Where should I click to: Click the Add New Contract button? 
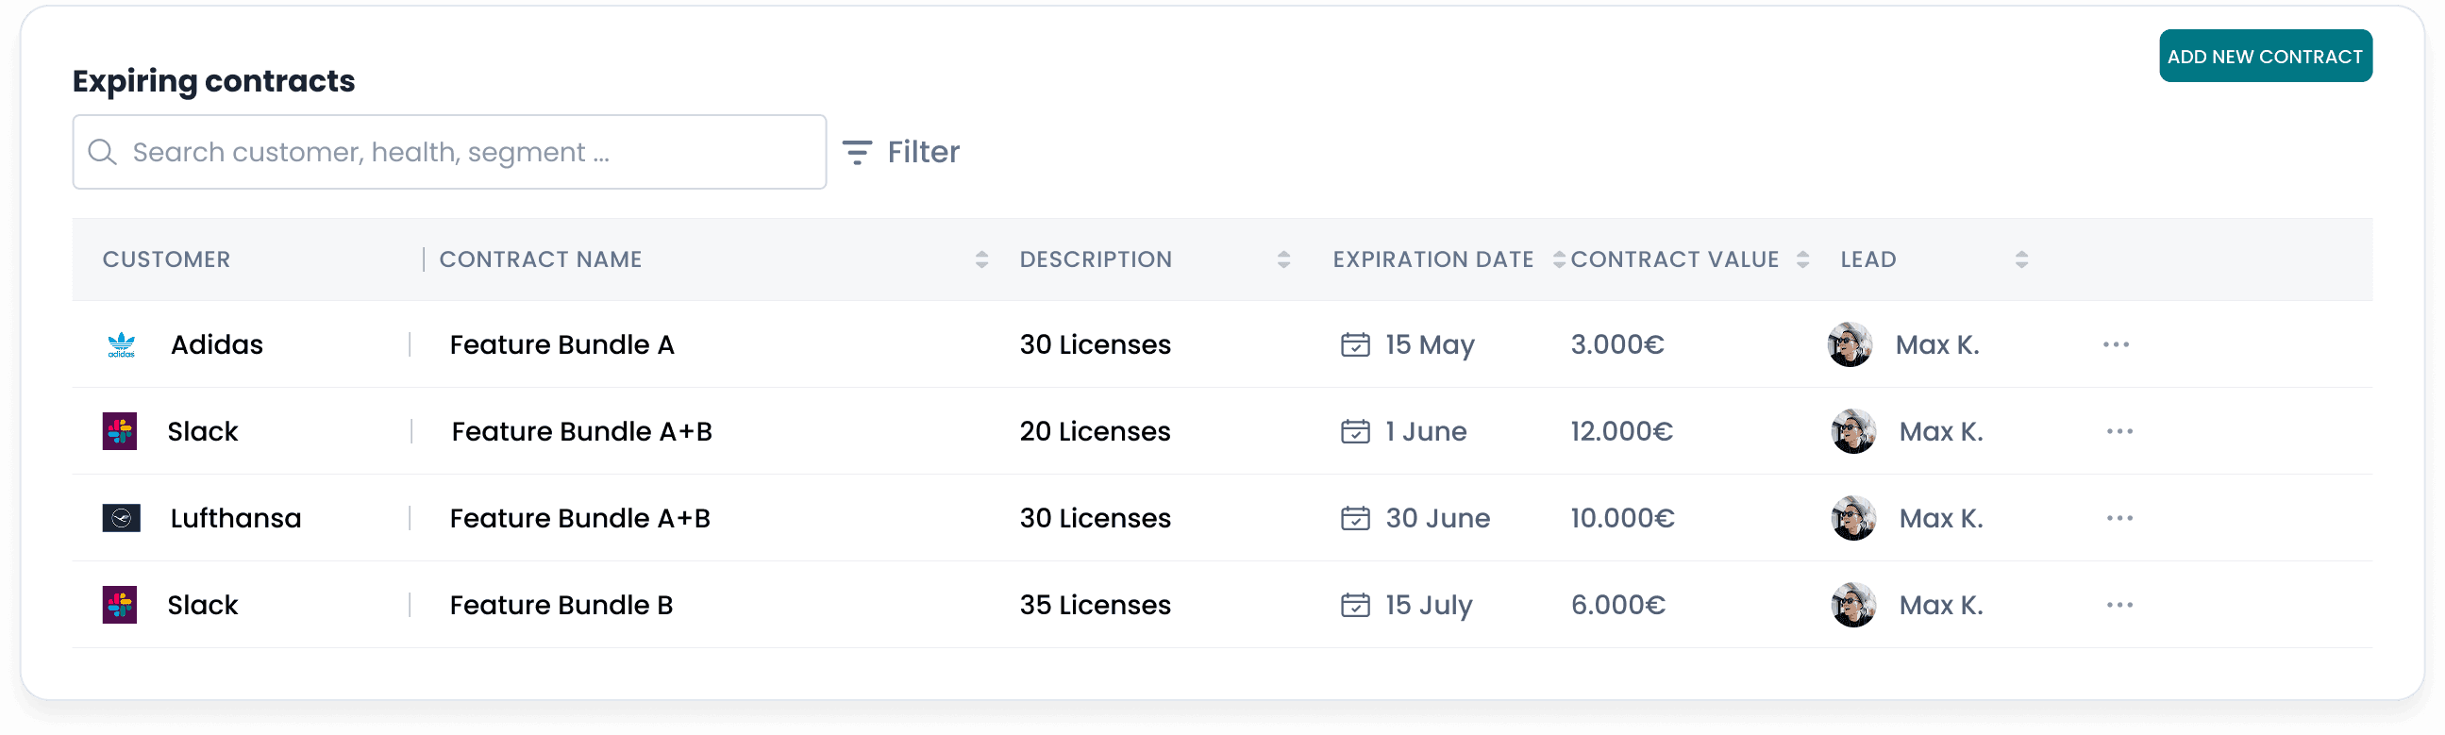pyautogui.click(x=2265, y=56)
